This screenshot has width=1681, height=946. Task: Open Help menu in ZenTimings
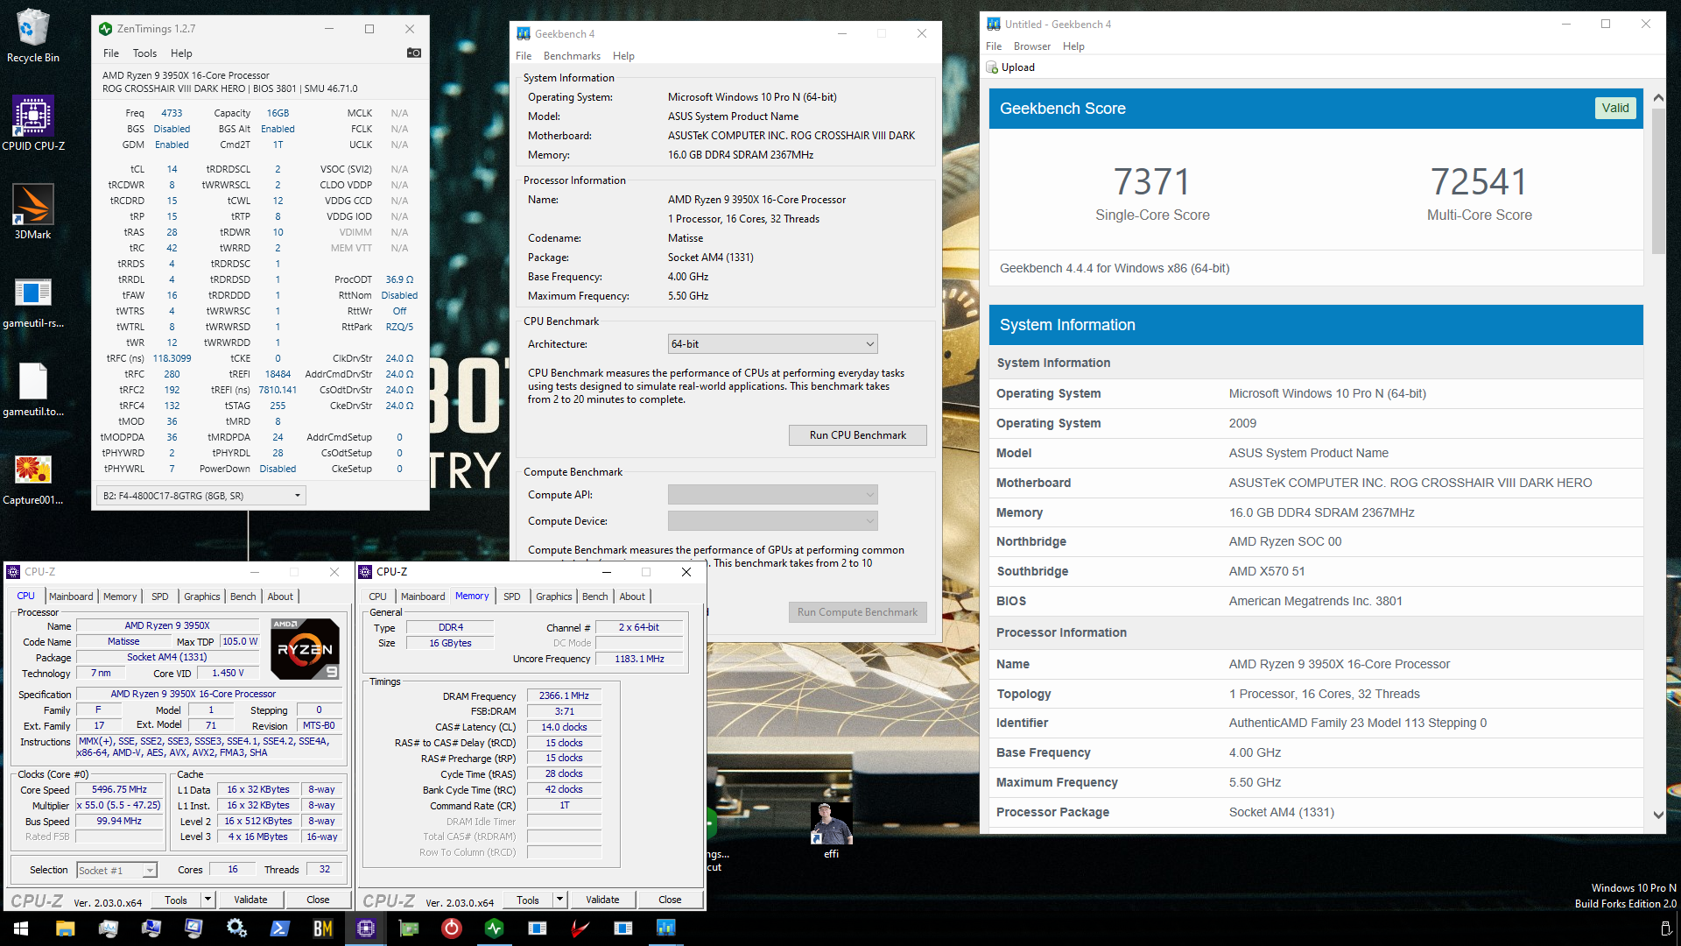tap(181, 53)
